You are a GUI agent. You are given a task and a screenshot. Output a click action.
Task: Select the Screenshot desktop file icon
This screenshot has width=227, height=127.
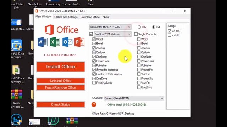tap(72, 3)
